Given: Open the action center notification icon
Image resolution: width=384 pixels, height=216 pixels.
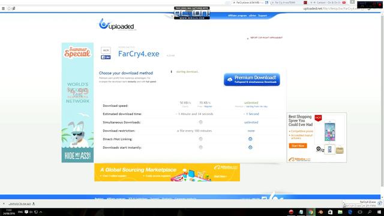Looking at the screenshot, I should pyautogui.click(x=26, y=212).
